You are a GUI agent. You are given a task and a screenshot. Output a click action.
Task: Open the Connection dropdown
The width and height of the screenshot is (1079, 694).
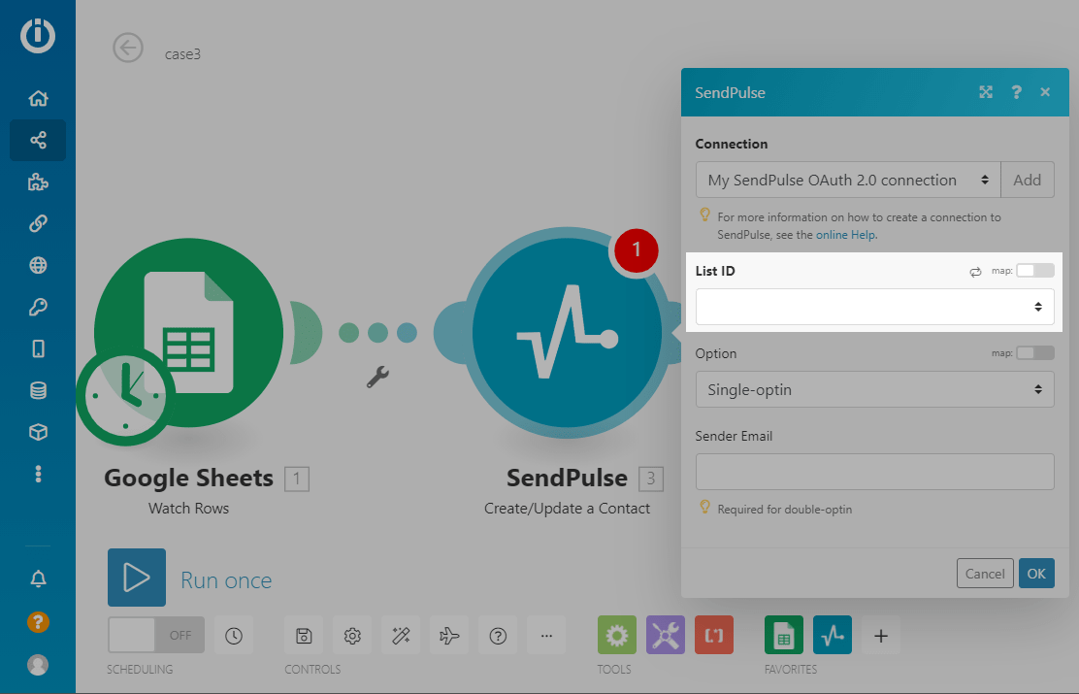[847, 180]
